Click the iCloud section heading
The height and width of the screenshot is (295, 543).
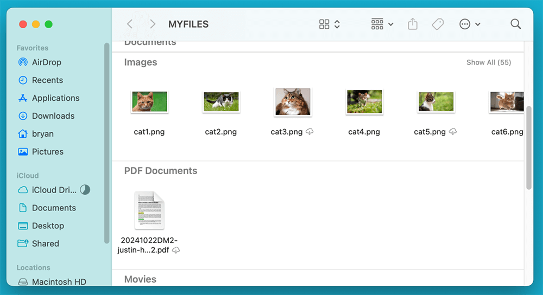pyautogui.click(x=28, y=176)
